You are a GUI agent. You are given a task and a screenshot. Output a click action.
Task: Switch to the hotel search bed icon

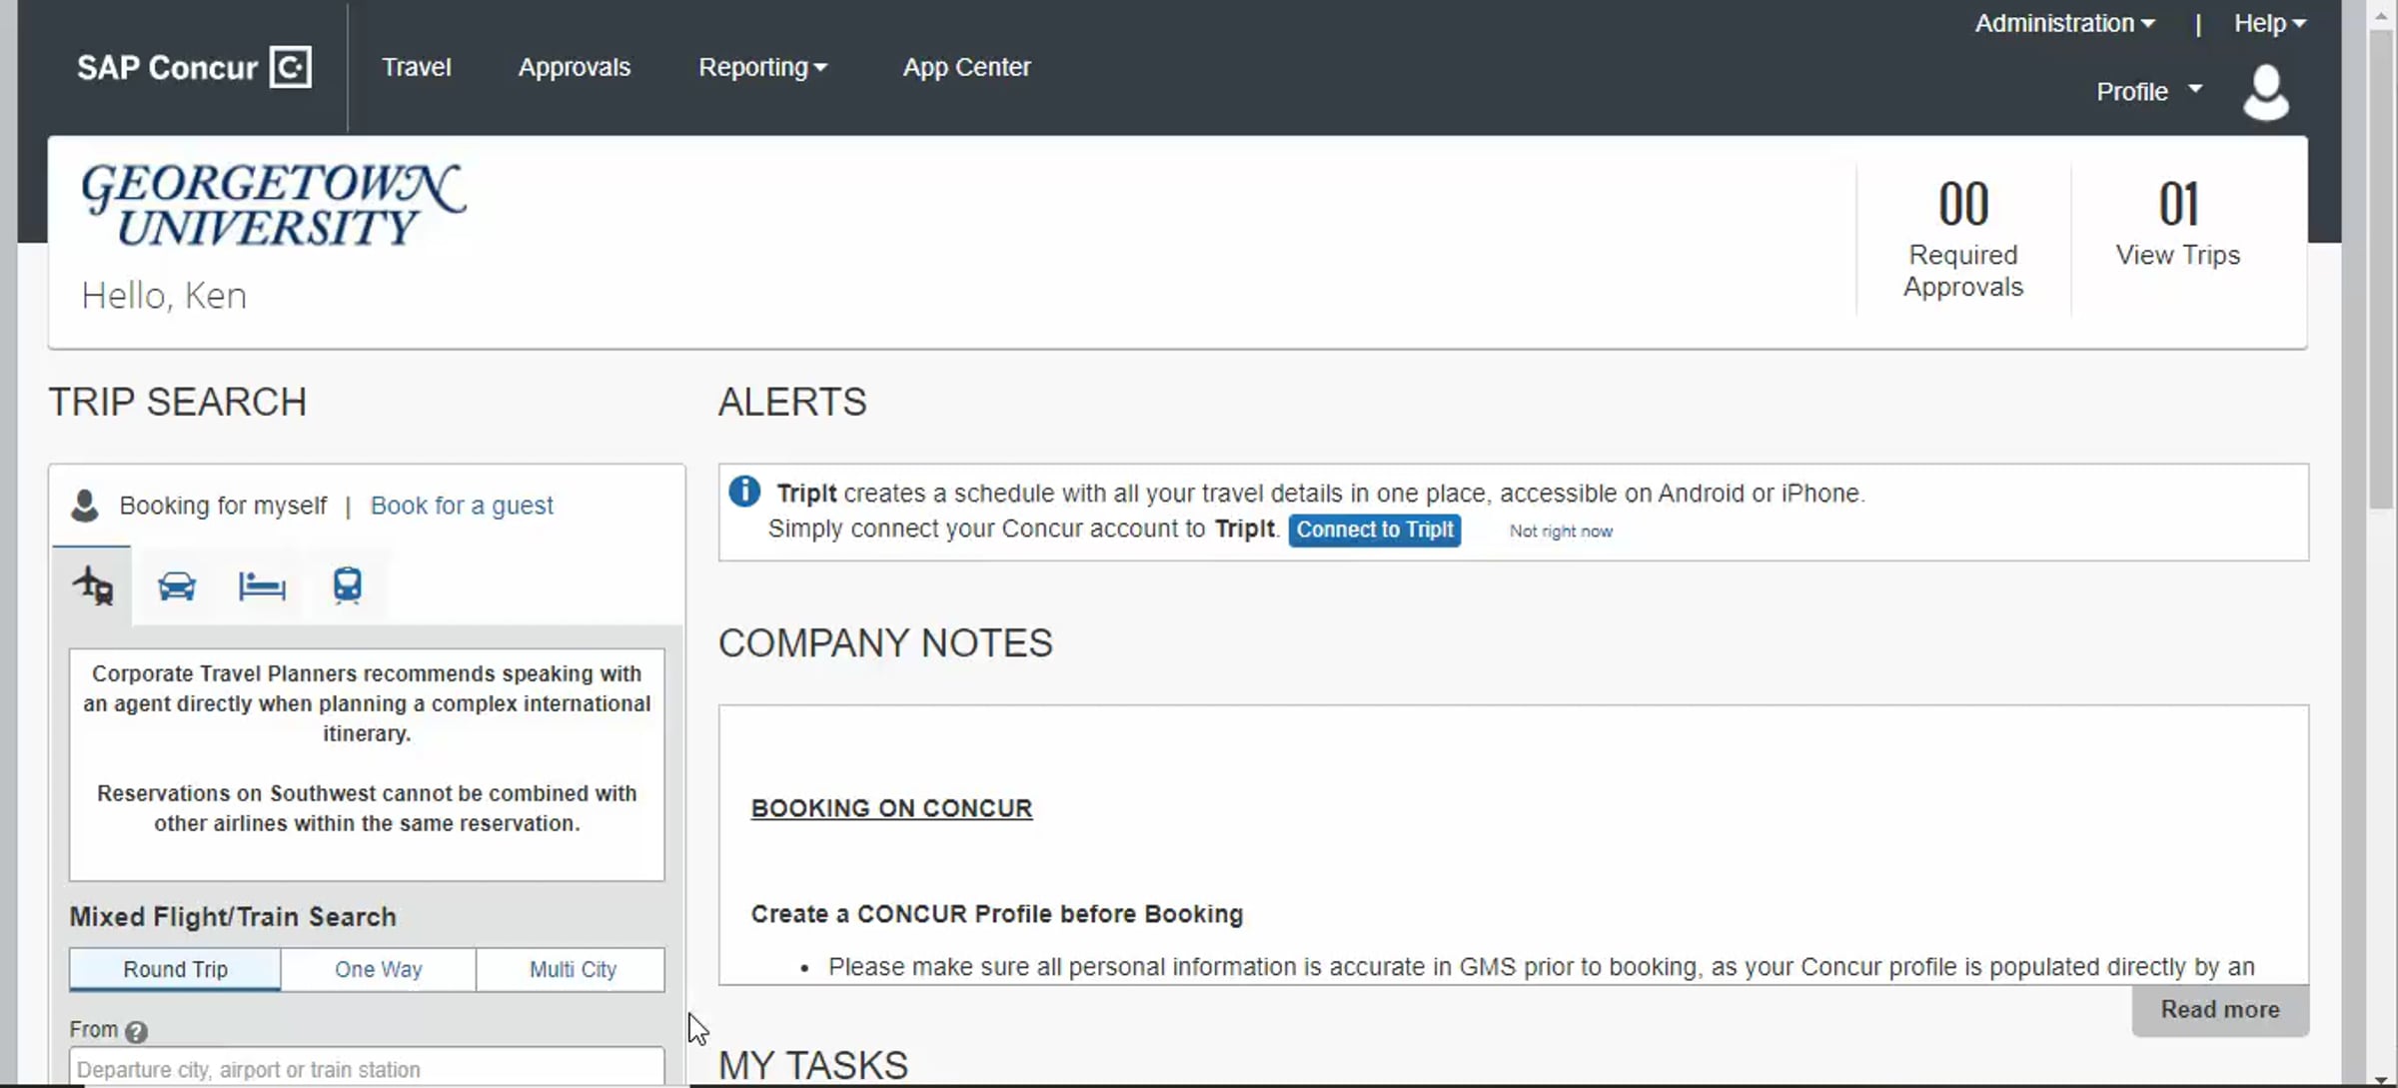coord(262,585)
